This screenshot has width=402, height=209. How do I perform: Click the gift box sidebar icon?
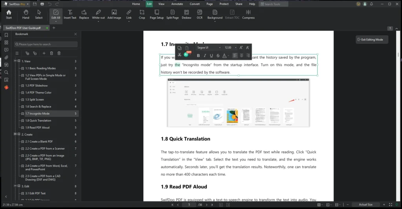(x=6, y=87)
